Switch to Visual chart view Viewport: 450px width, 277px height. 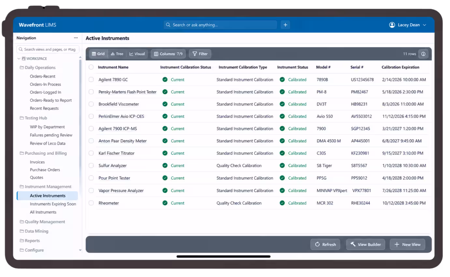(x=137, y=54)
